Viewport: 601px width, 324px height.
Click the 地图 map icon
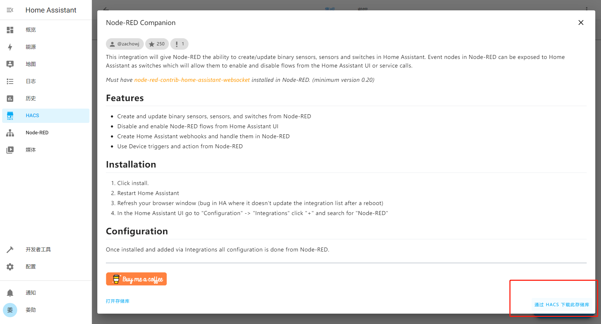click(x=10, y=64)
